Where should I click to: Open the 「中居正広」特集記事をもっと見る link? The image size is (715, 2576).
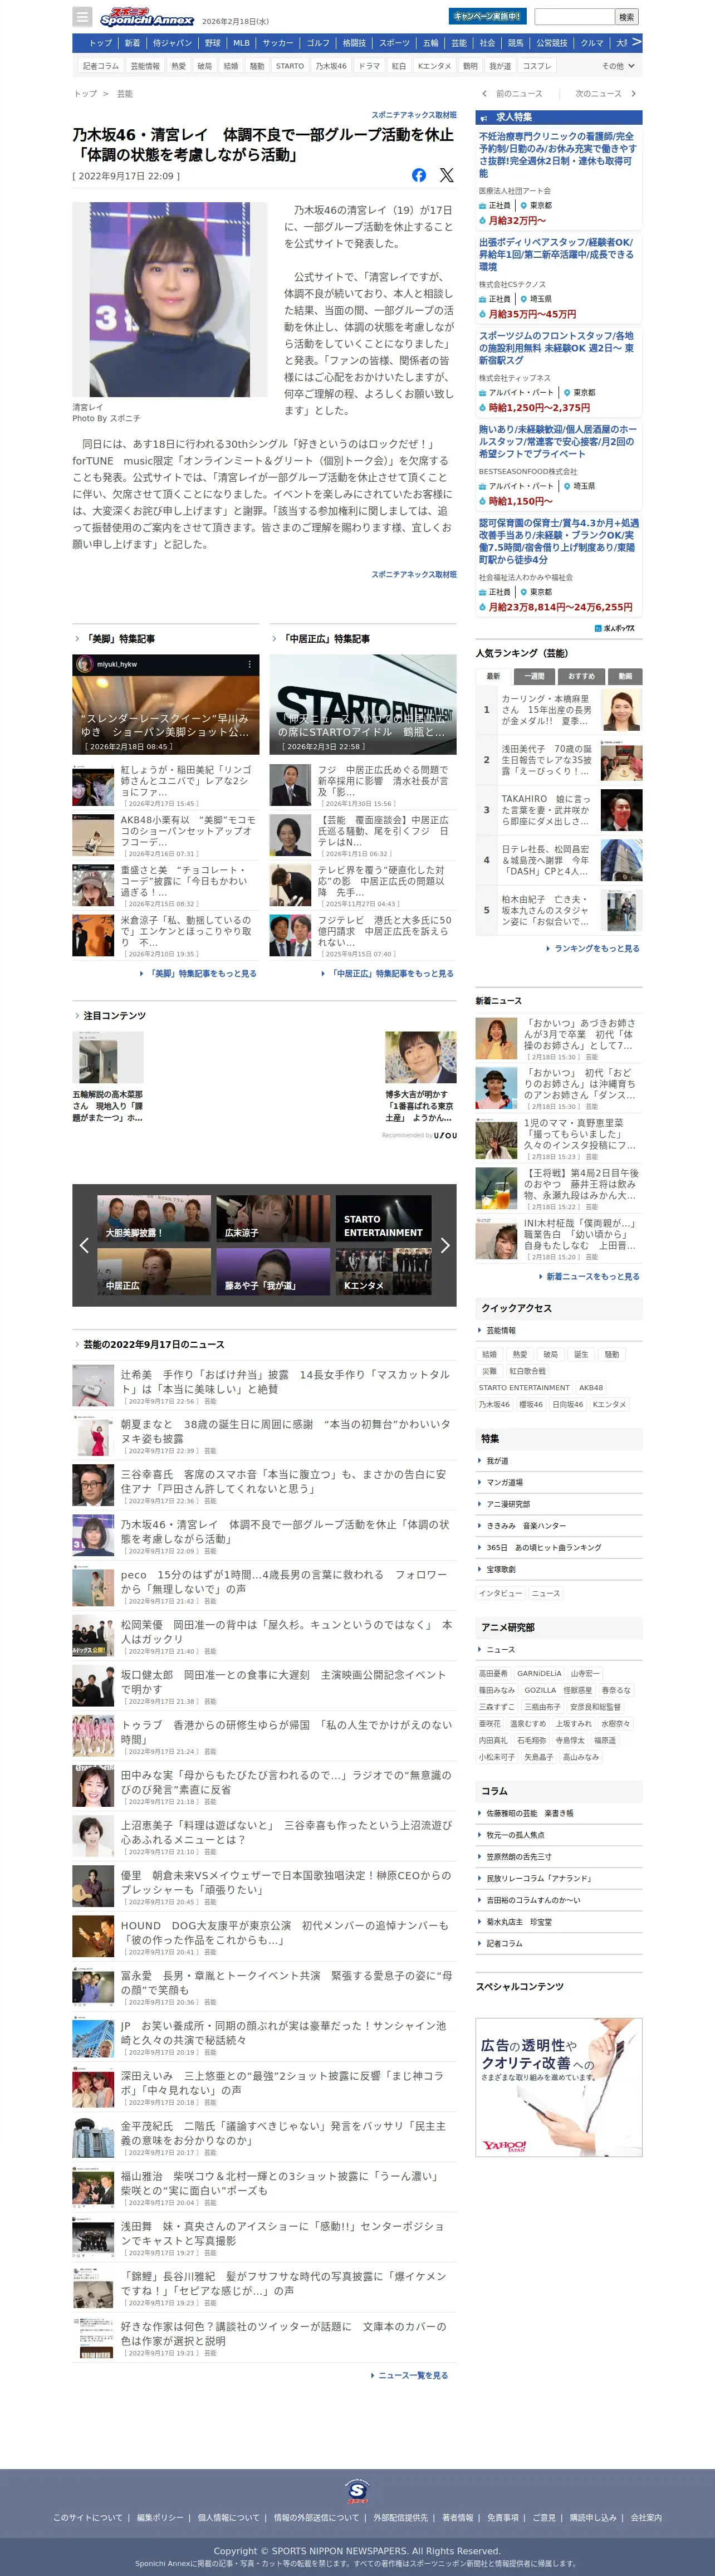point(387,973)
